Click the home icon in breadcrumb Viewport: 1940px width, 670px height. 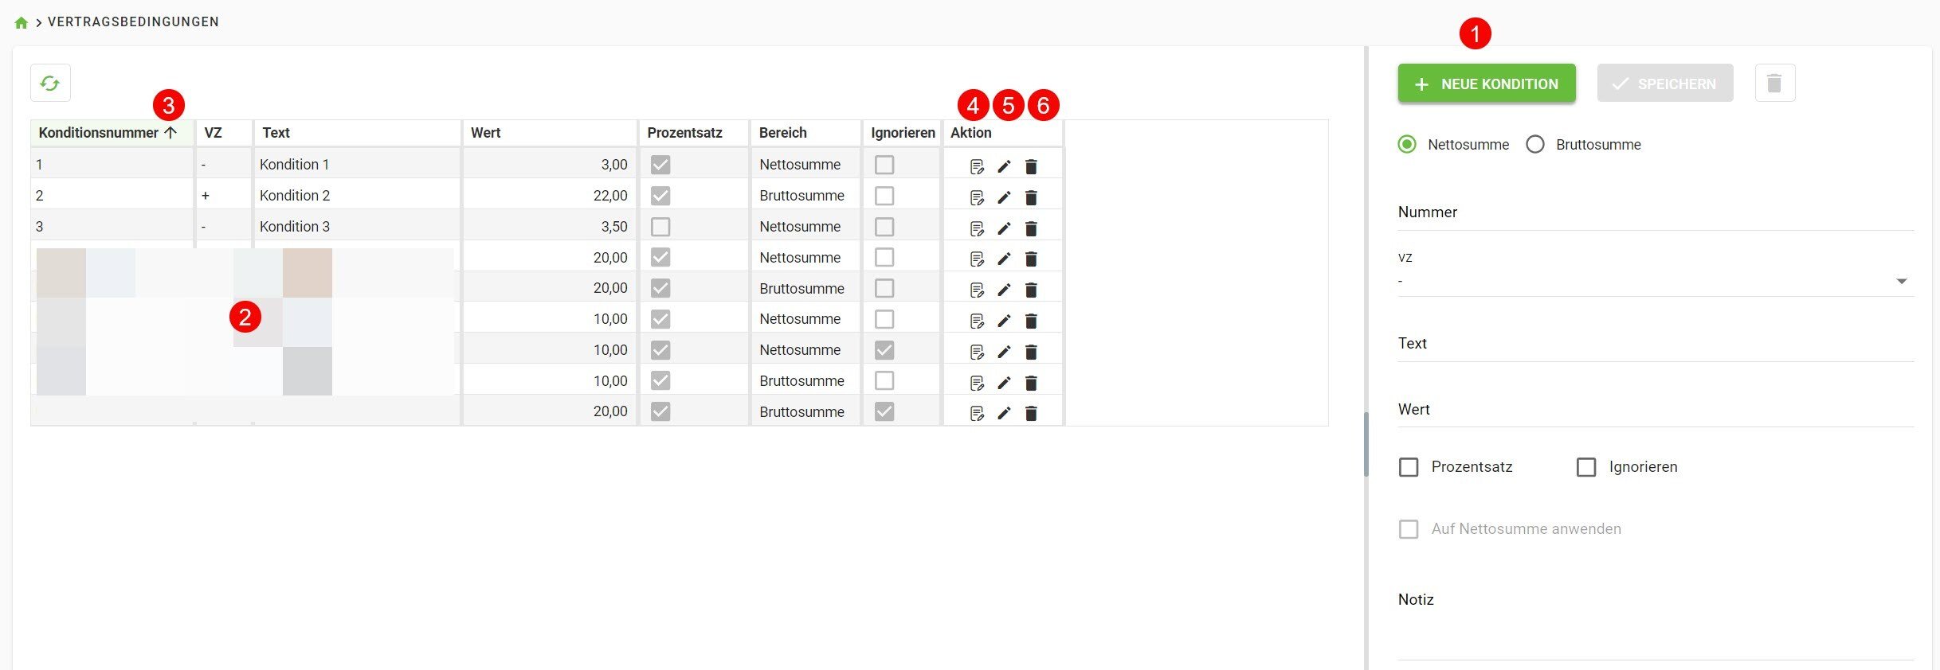[x=22, y=22]
